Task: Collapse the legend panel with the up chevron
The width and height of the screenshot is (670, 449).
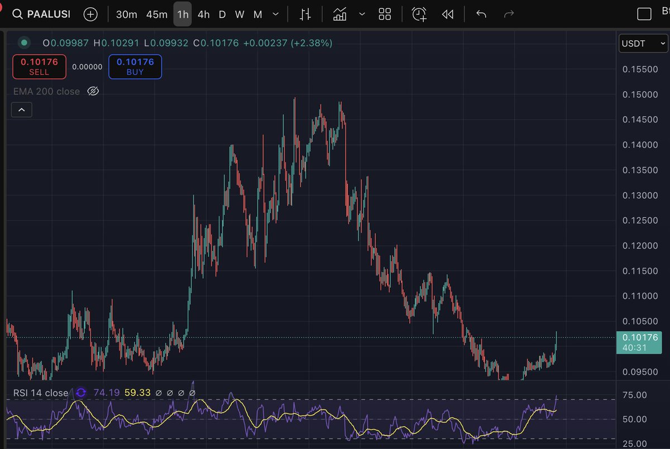Action: click(21, 109)
